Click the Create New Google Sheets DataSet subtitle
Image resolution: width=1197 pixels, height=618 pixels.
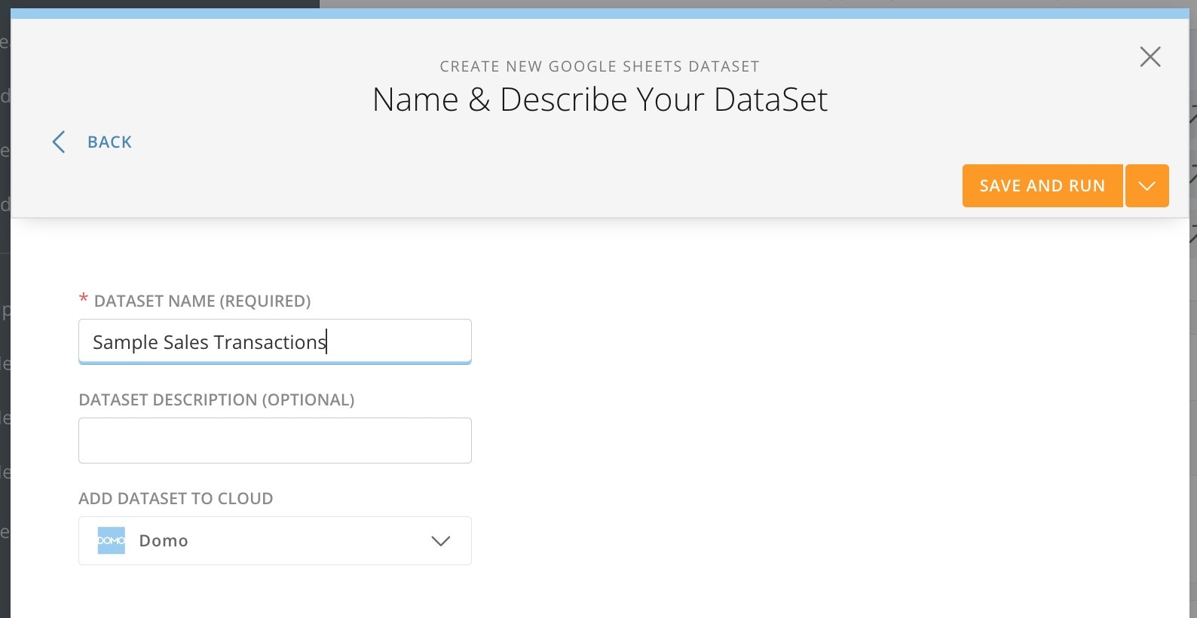click(599, 66)
